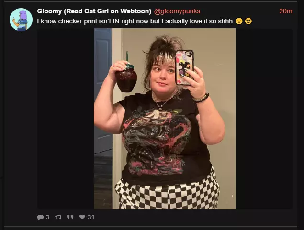
Task: Click the strawberry-shaped cup in the photo
Action: coord(126,77)
